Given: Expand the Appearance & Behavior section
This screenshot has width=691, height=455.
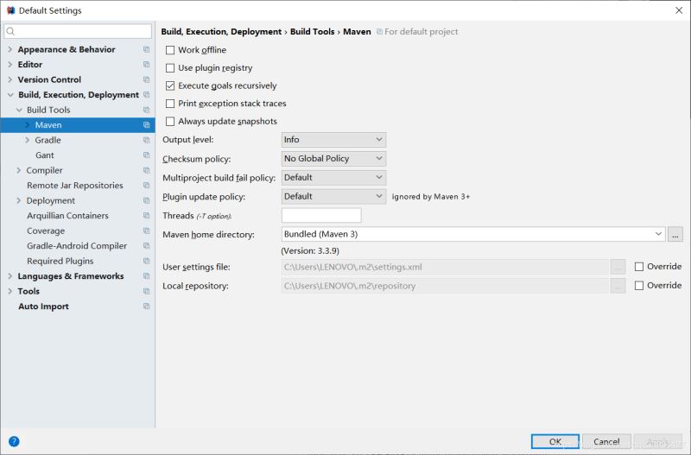Looking at the screenshot, I should (x=10, y=50).
